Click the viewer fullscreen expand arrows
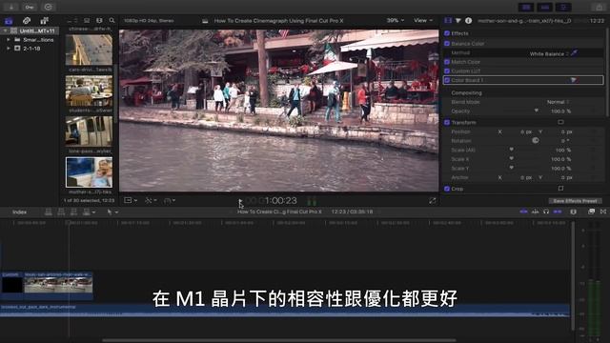The height and width of the screenshot is (343, 610). click(432, 201)
